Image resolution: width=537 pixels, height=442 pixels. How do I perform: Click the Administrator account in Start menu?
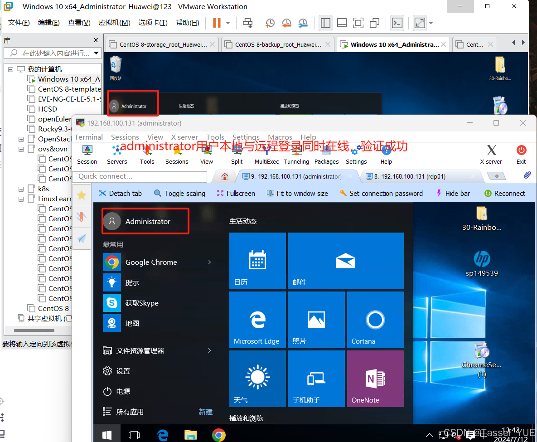click(145, 221)
